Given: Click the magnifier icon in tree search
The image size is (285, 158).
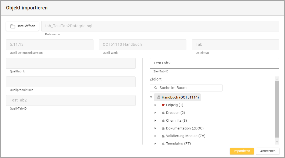Looking at the screenshot, I should [155, 88].
